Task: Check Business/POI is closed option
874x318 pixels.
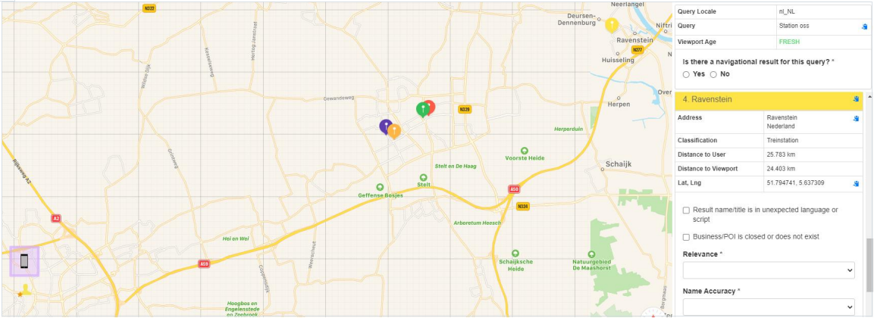Action: tap(686, 237)
